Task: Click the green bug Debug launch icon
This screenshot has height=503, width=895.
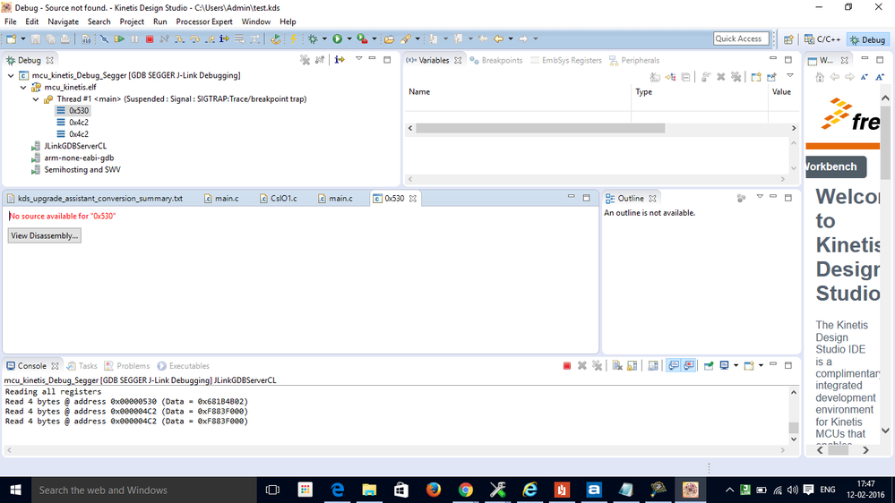Action: pyautogui.click(x=313, y=38)
